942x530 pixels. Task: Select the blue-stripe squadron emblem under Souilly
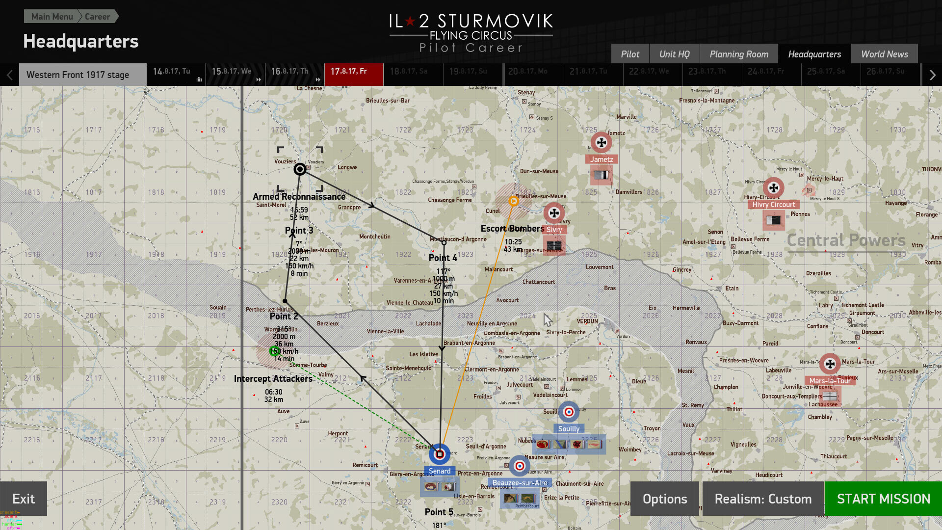click(560, 445)
